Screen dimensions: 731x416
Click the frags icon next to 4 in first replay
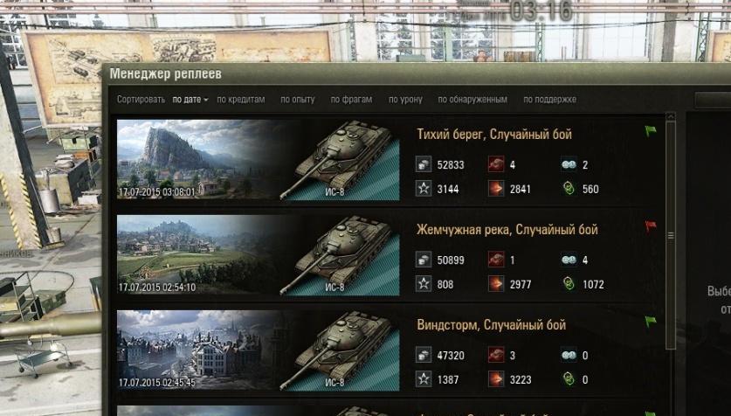click(x=496, y=164)
